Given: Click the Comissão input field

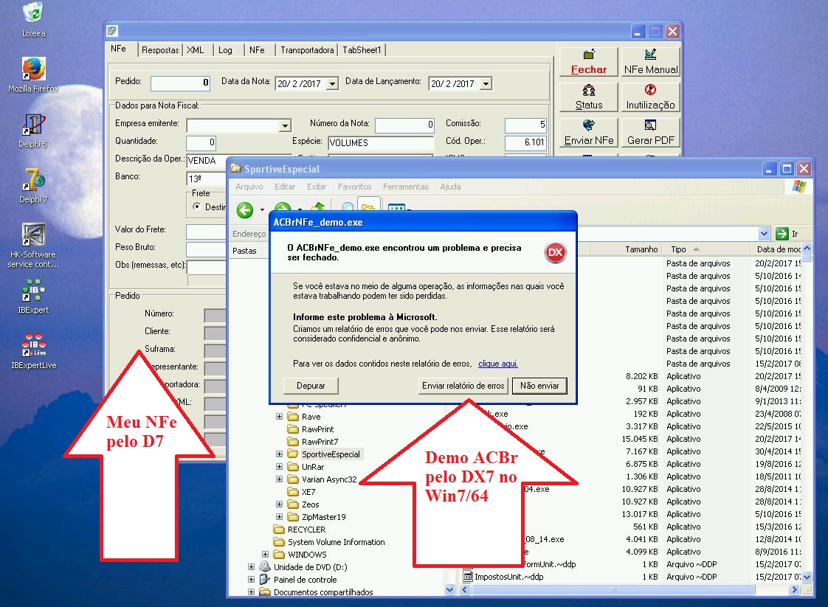Looking at the screenshot, I should (525, 125).
